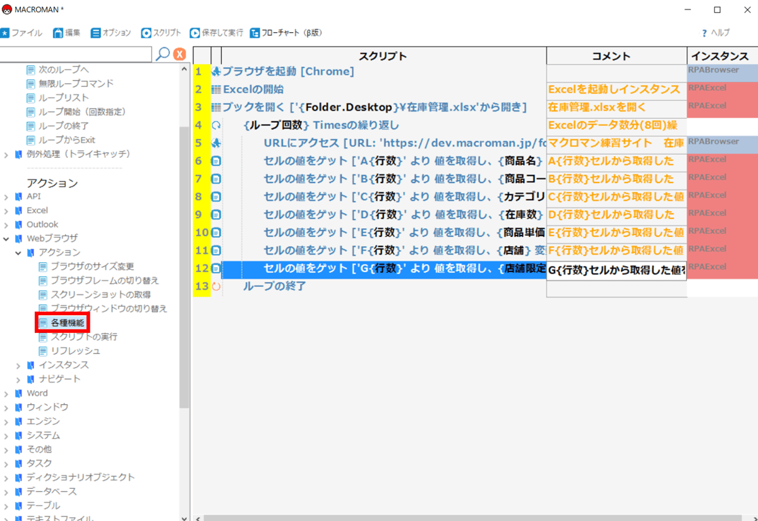Click the cell icon on line 6
This screenshot has height=521, width=758.
(x=216, y=161)
